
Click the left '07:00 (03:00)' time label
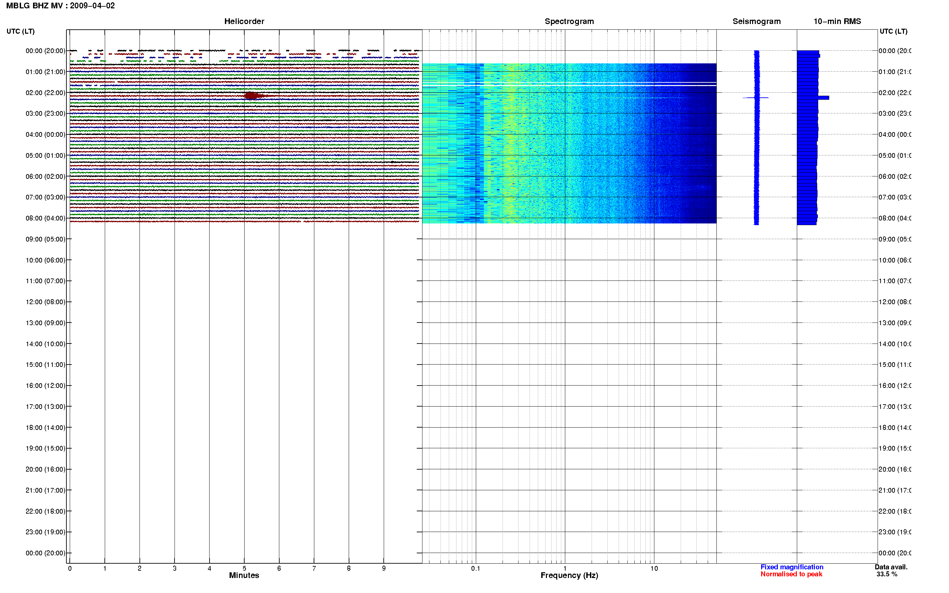pyautogui.click(x=45, y=197)
